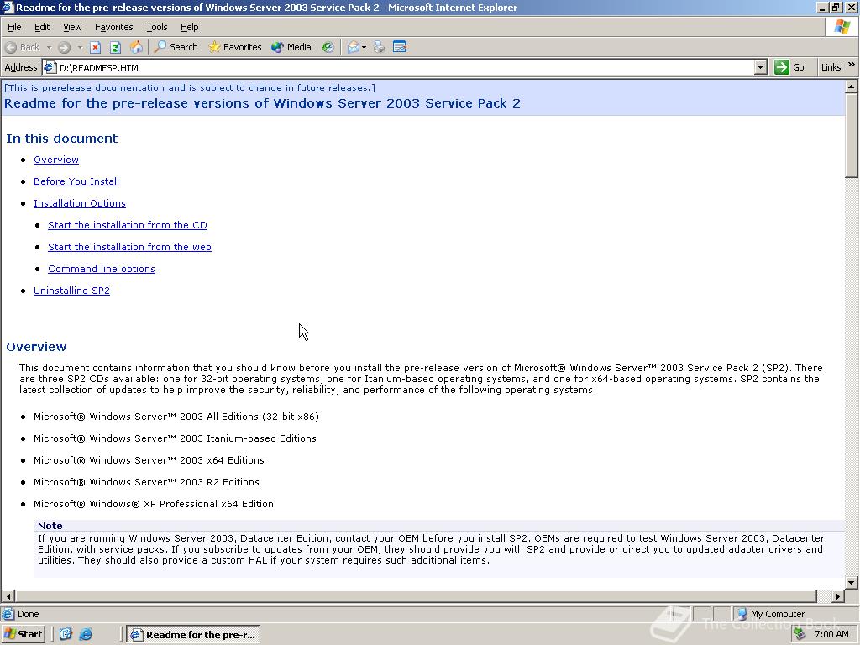Click 'Windows Server 2003 x64 Editions' bullet

coord(149,460)
